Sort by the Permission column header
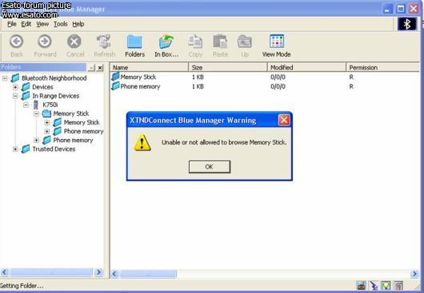This screenshot has height=293, width=424. point(383,67)
